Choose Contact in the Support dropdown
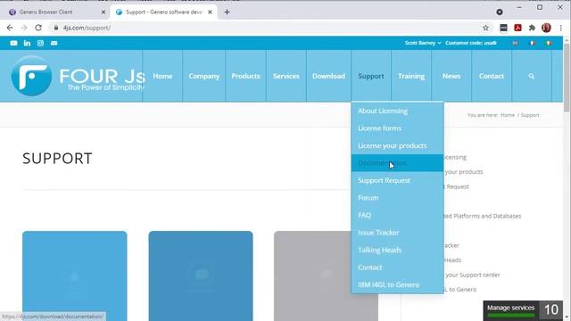The height and width of the screenshot is (321, 571). [x=397, y=267]
